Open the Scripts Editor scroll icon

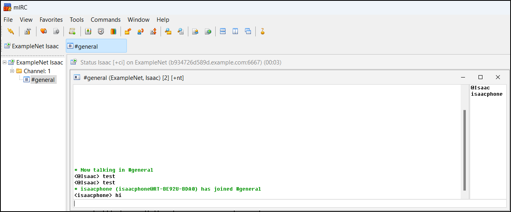click(x=72, y=31)
